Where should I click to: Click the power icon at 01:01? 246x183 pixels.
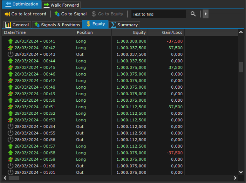tap(10, 173)
